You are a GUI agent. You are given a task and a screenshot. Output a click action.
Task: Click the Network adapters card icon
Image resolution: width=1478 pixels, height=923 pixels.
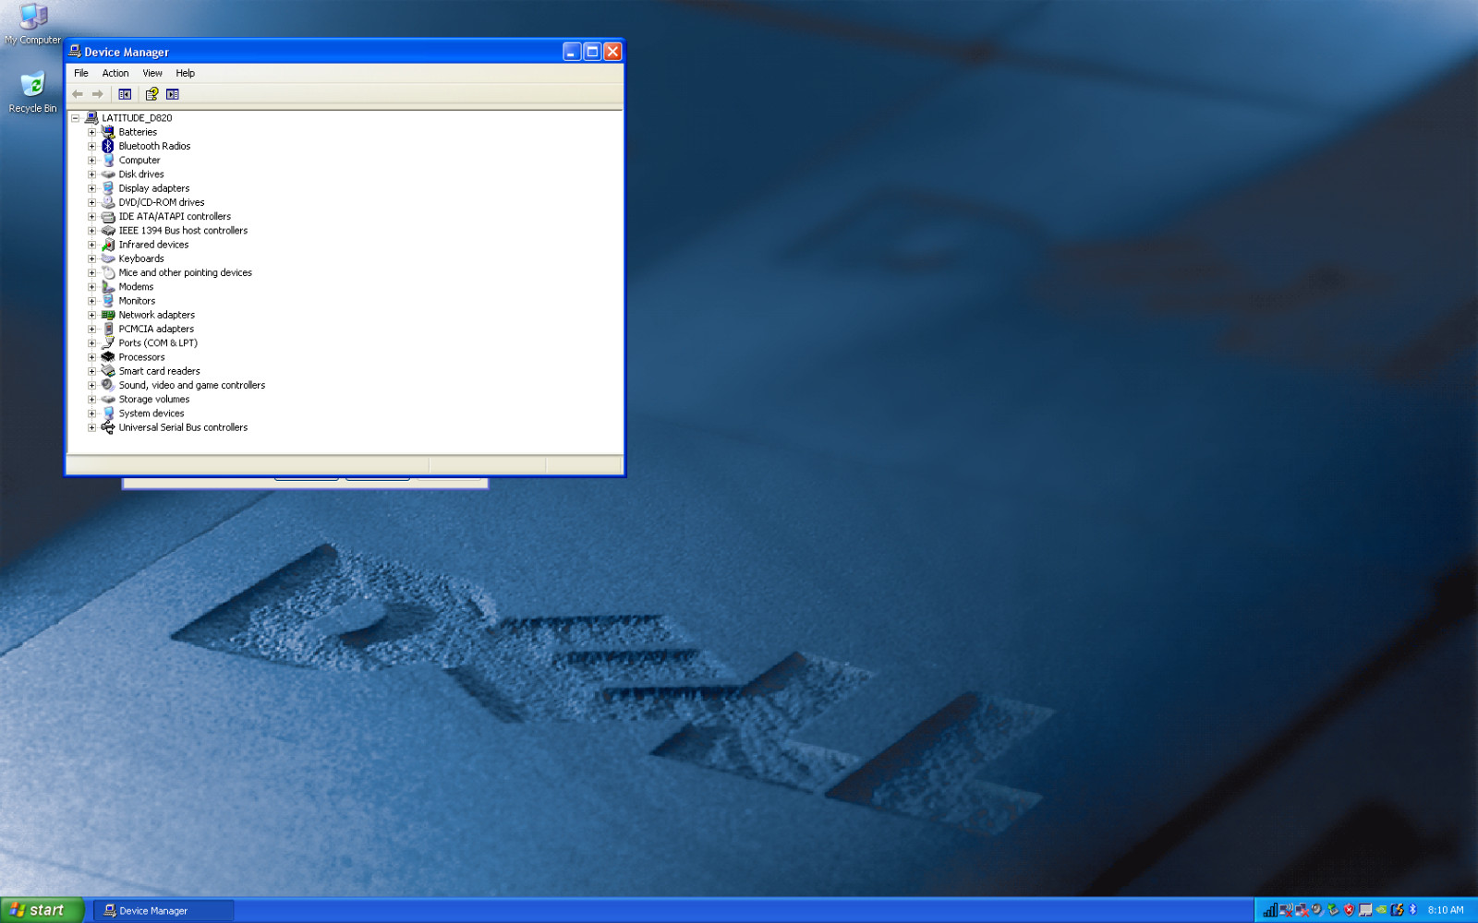108,315
